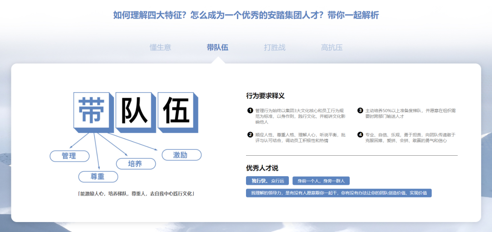Viewport: 492px width, 232px height.
Task: Click the 优秀人才说 heading
Action: (x=262, y=168)
